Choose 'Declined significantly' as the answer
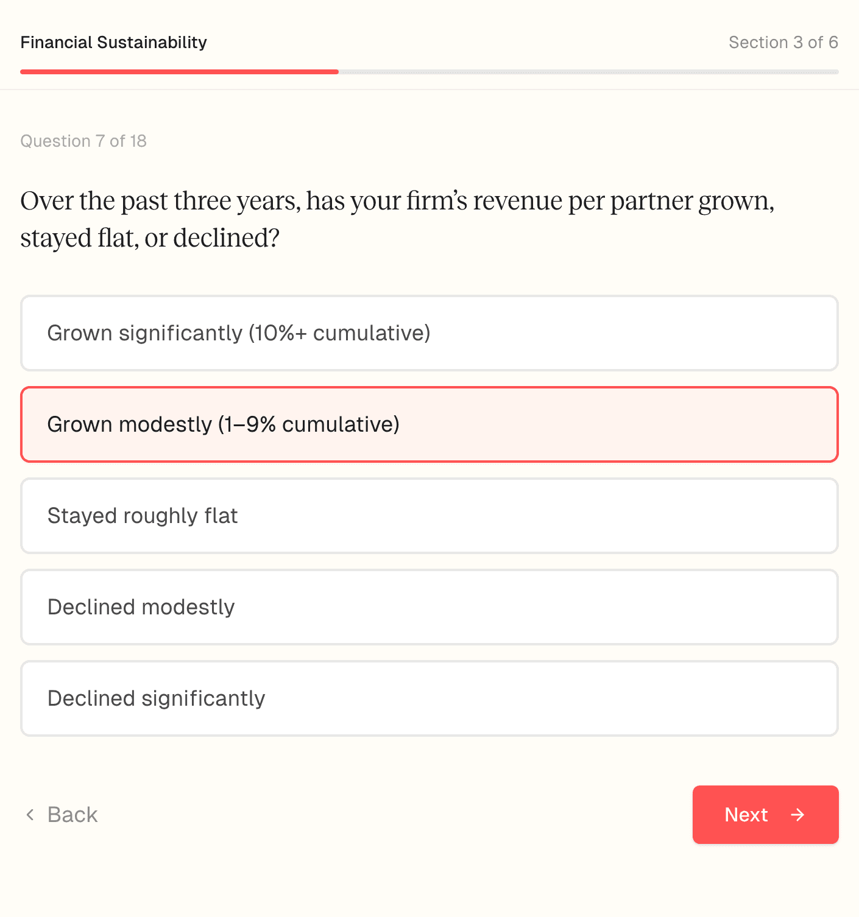The width and height of the screenshot is (859, 917). click(x=429, y=698)
